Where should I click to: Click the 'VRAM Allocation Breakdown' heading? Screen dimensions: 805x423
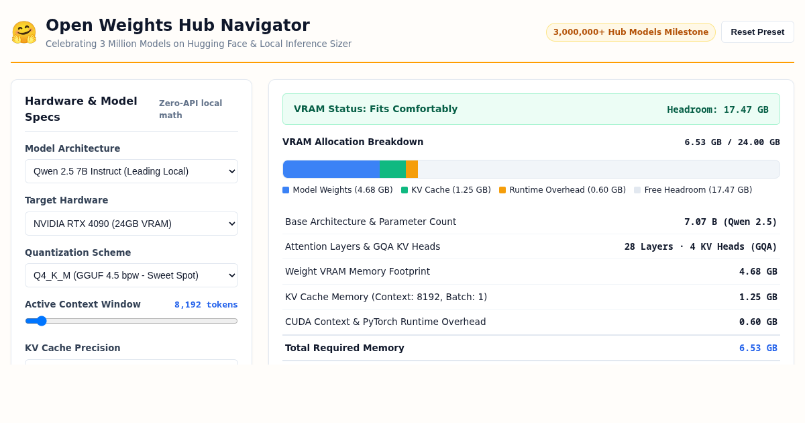tap(353, 142)
